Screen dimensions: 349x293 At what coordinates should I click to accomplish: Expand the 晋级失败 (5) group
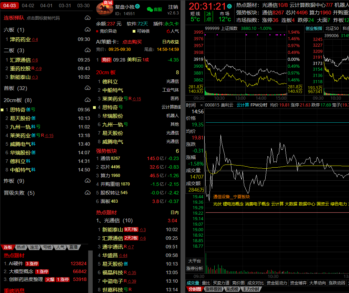19,193
